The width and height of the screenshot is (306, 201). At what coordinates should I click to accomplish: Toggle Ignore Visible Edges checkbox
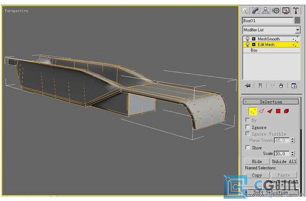click(x=248, y=134)
